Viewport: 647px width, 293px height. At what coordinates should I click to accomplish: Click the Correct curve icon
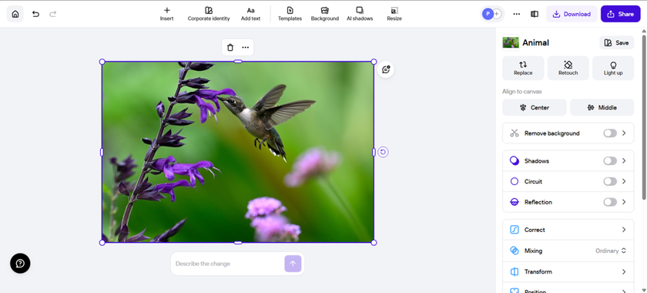[x=515, y=230]
